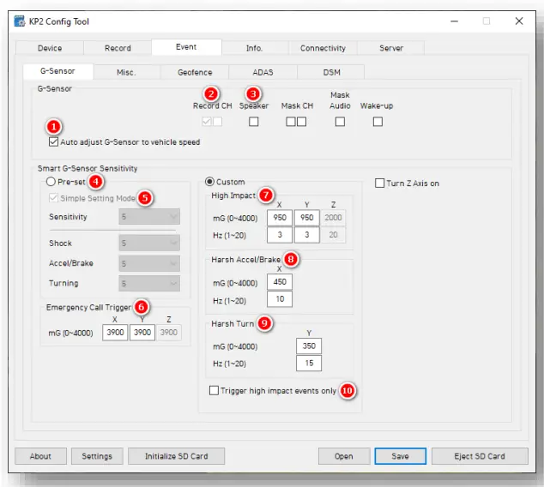This screenshot has width=544, height=487.
Task: Click Harsh Turn mG field
Action: coord(309,346)
